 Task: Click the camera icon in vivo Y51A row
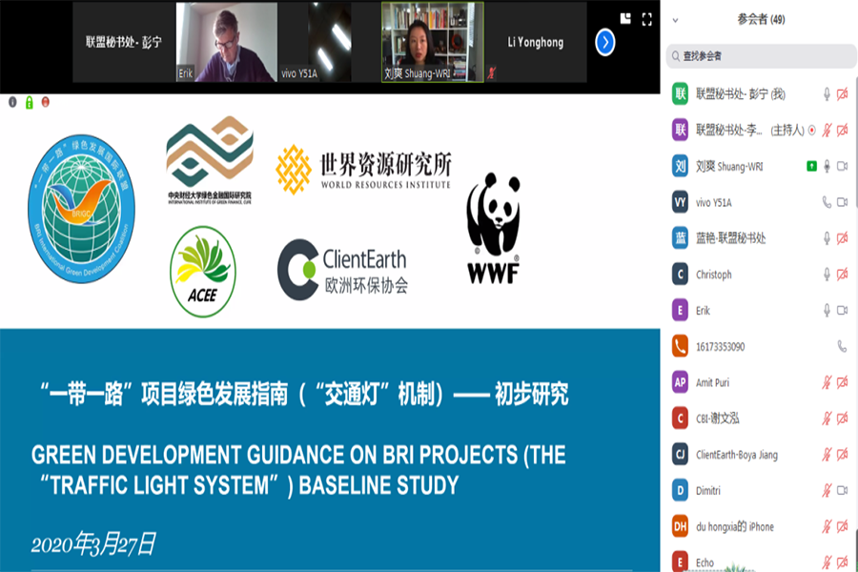(x=843, y=202)
